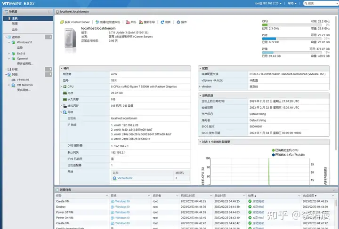Screen dimensions: 339x229
Task: Click the Openwrt VM icon in navigator
Action: [13, 58]
